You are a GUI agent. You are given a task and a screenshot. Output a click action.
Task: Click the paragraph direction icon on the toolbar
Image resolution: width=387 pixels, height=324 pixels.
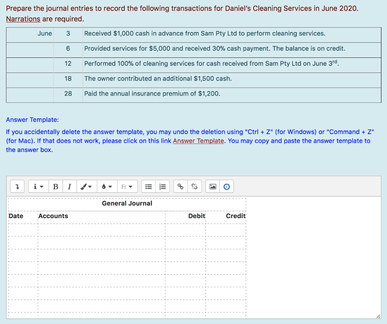point(17,186)
